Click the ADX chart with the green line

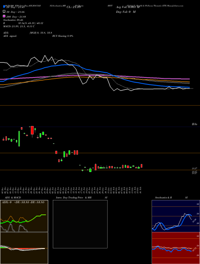[x=24, y=216]
